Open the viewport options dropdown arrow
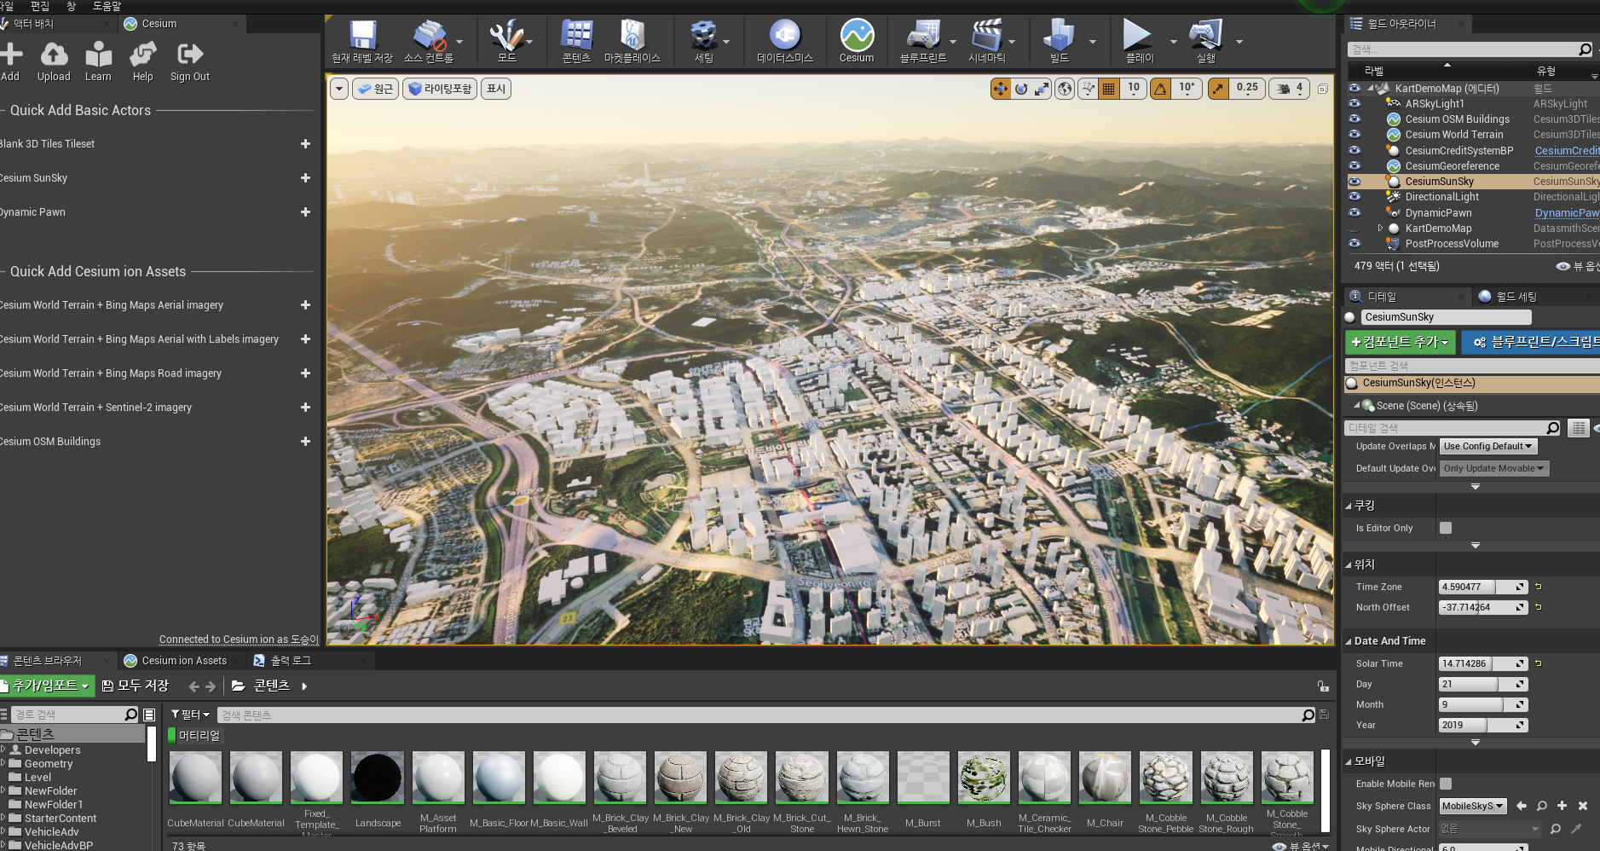 339,89
